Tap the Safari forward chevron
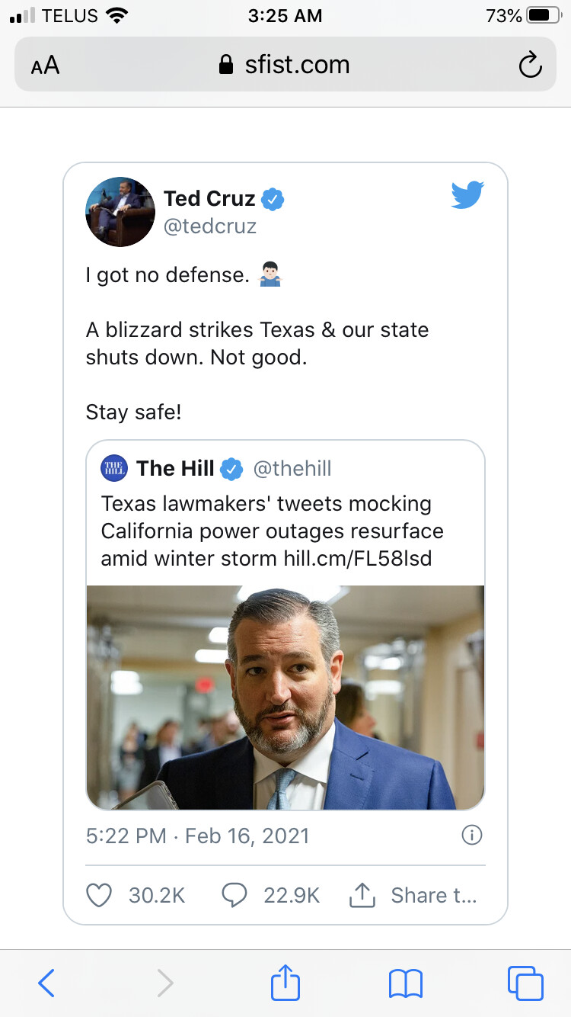This screenshot has width=571, height=1017. pyautogui.click(x=165, y=983)
